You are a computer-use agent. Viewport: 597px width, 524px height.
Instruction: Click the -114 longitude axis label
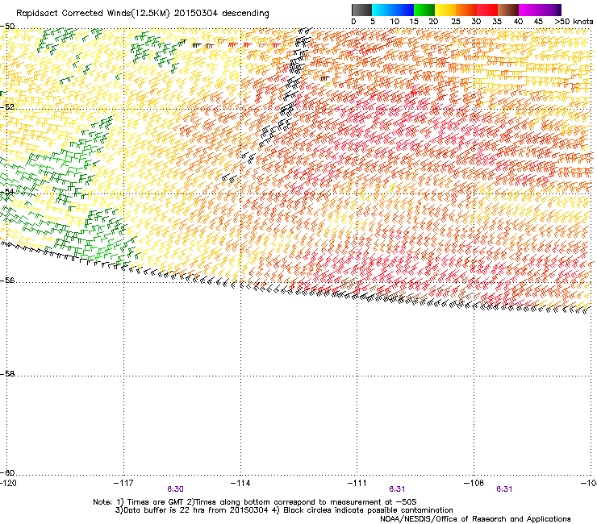pos(240,483)
